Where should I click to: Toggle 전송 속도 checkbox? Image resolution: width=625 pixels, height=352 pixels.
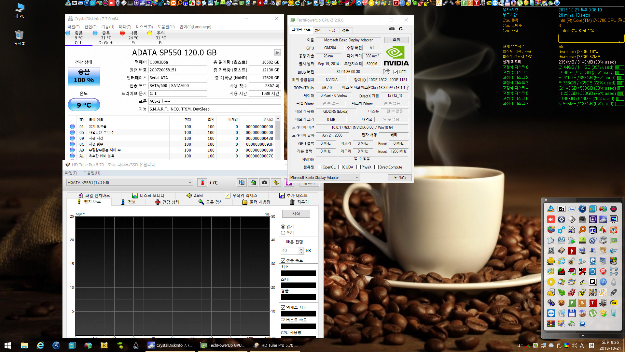click(283, 260)
